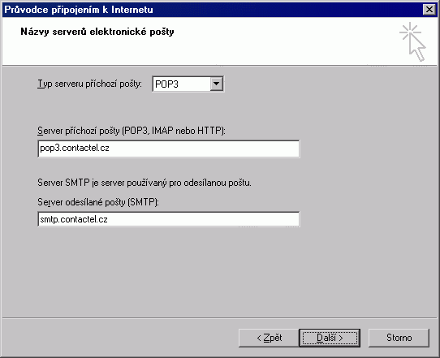This screenshot has width=440, height=358.
Task: Continue with the Další button
Action: tap(330, 338)
